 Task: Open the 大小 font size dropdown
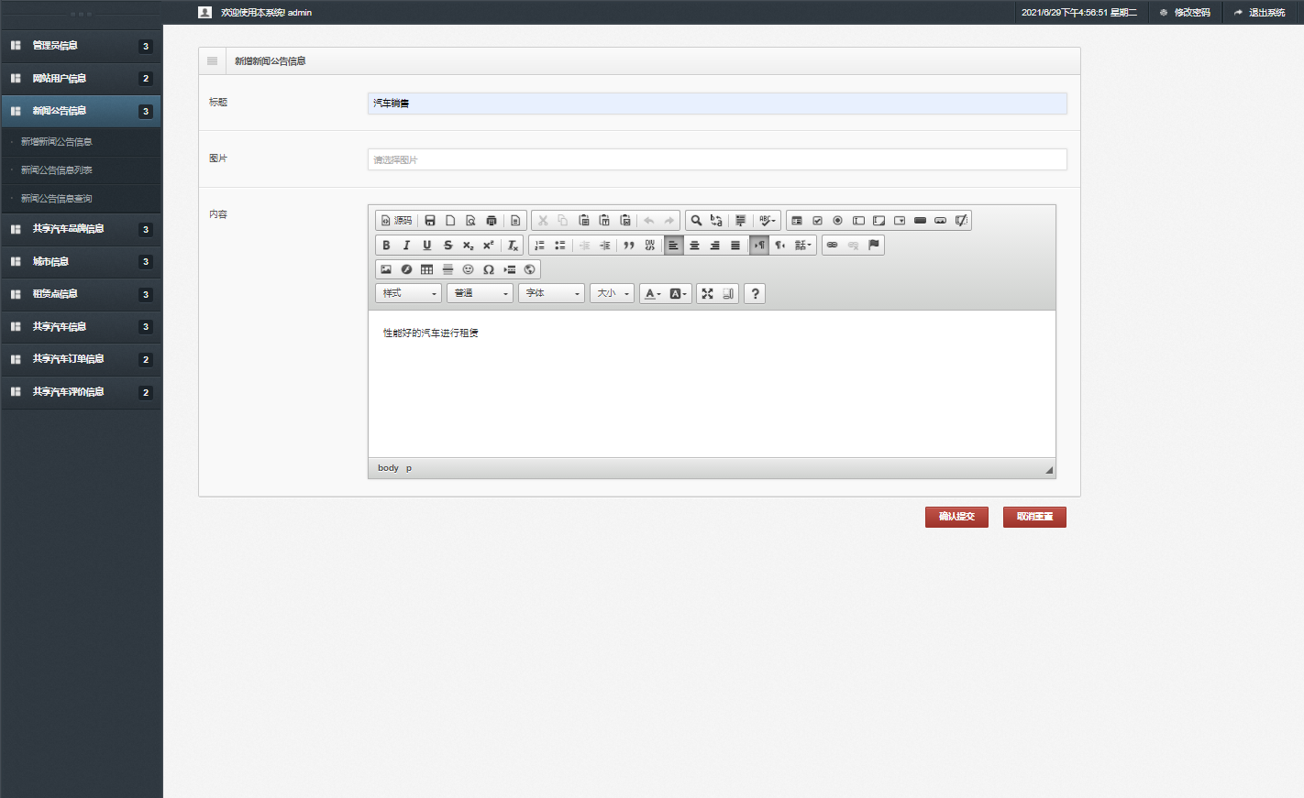[x=612, y=294]
